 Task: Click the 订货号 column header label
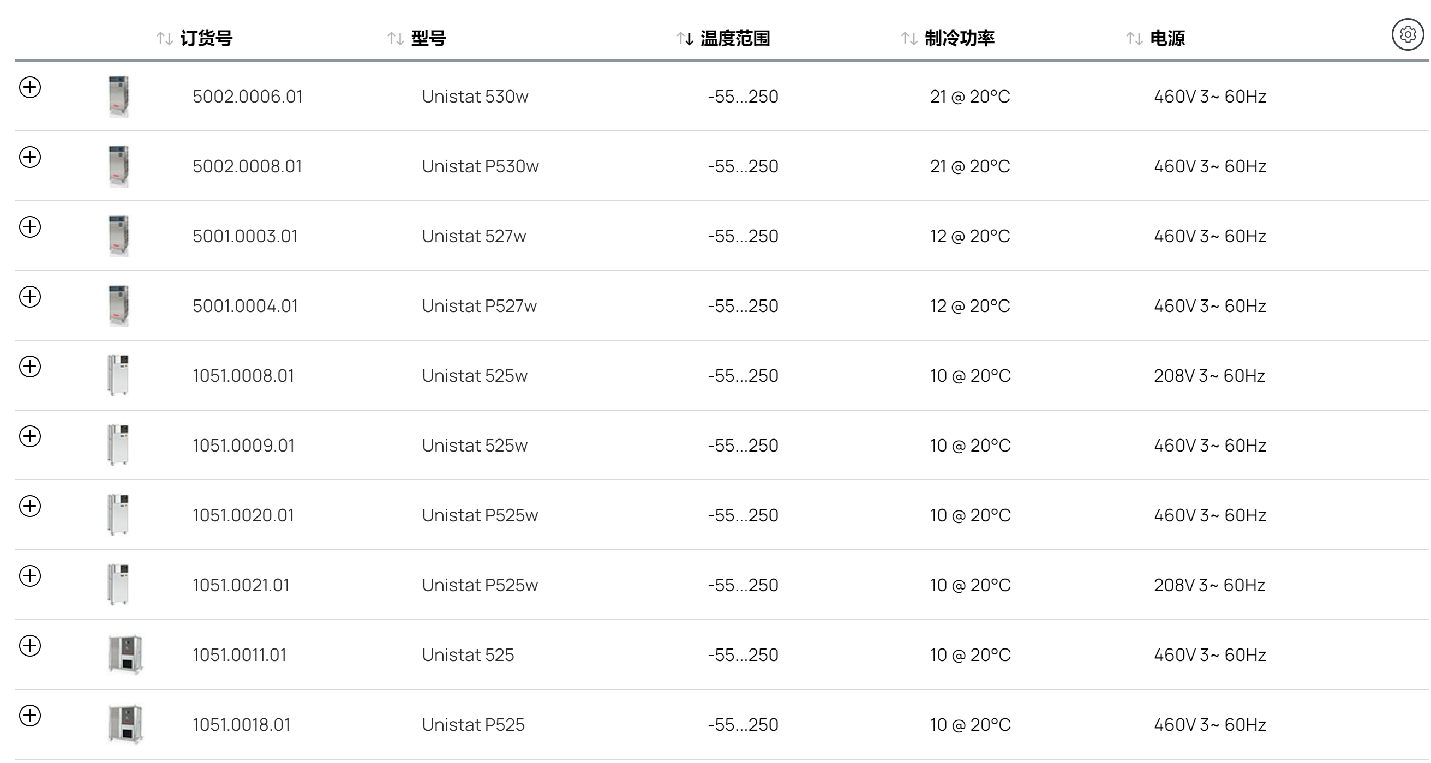206,38
